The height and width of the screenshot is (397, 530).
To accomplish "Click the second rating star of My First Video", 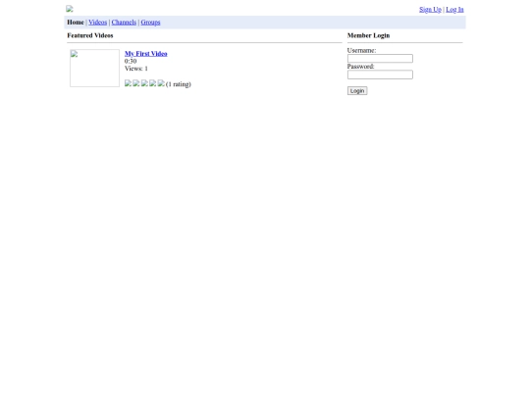I will (136, 83).
